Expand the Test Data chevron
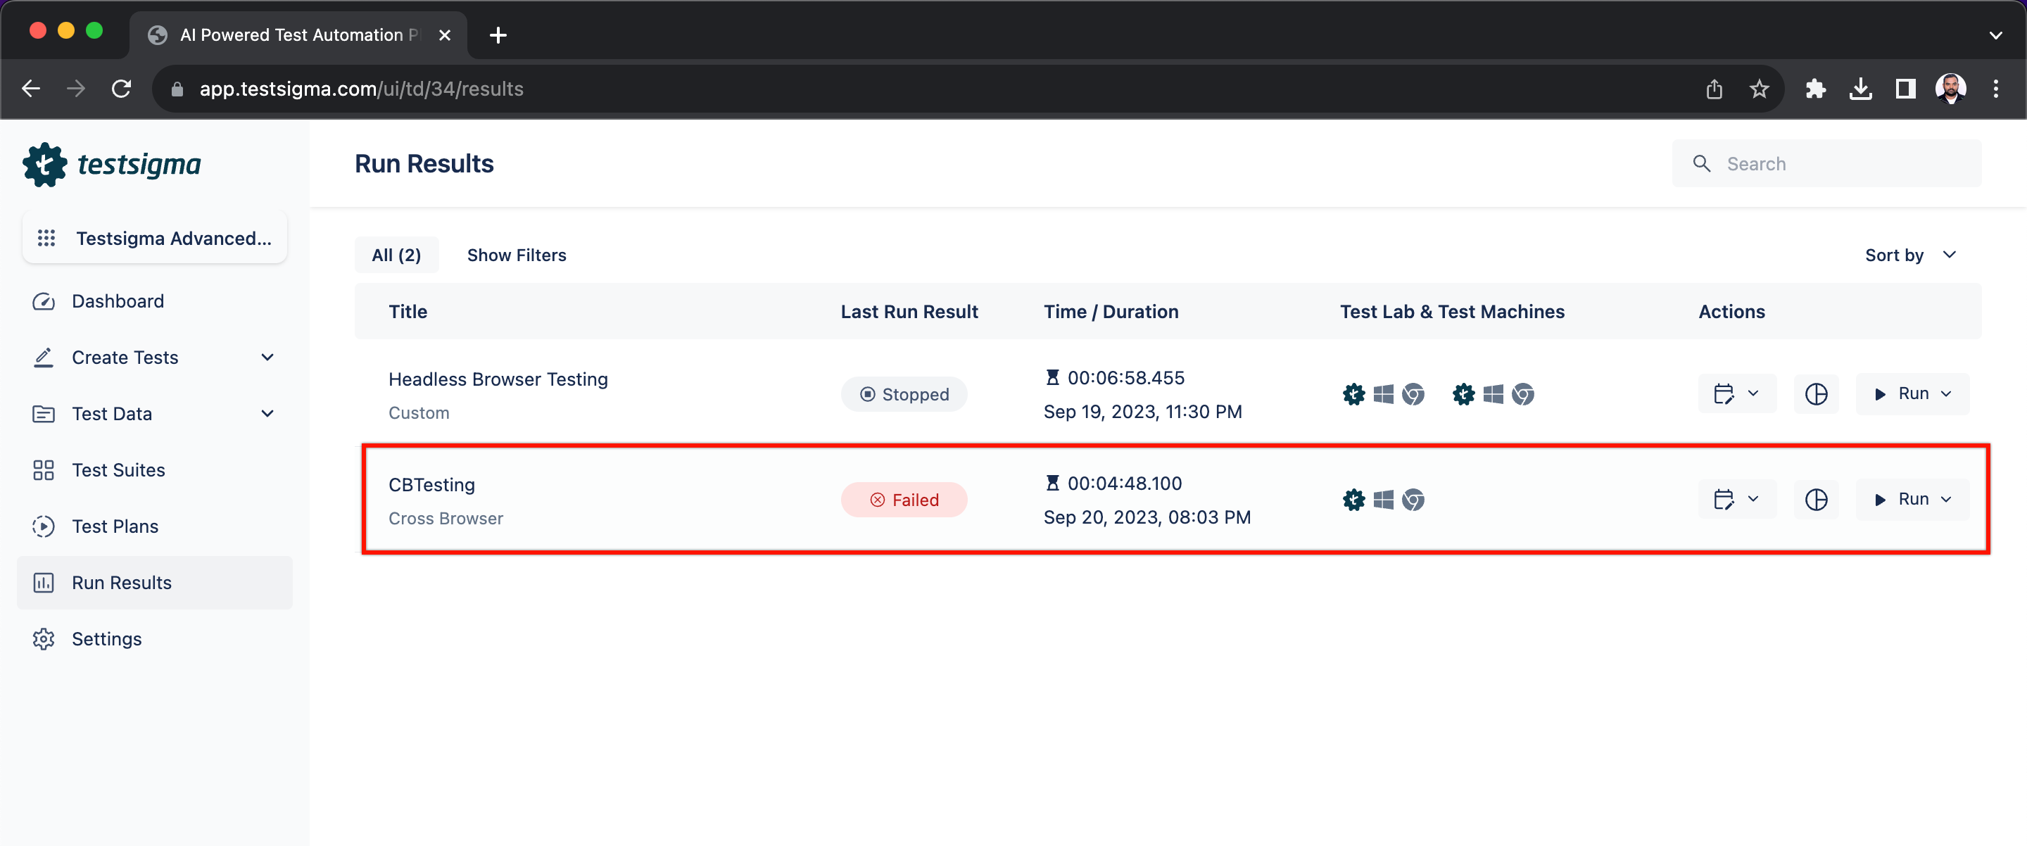The width and height of the screenshot is (2027, 846). pos(267,413)
